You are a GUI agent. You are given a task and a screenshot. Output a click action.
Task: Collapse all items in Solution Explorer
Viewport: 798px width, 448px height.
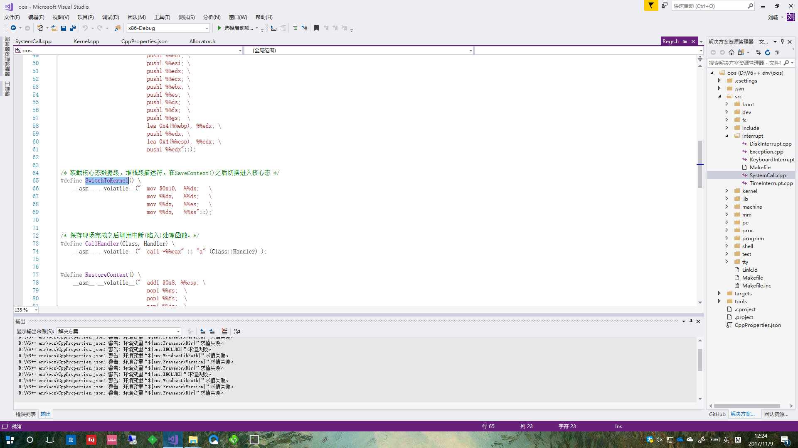777,52
